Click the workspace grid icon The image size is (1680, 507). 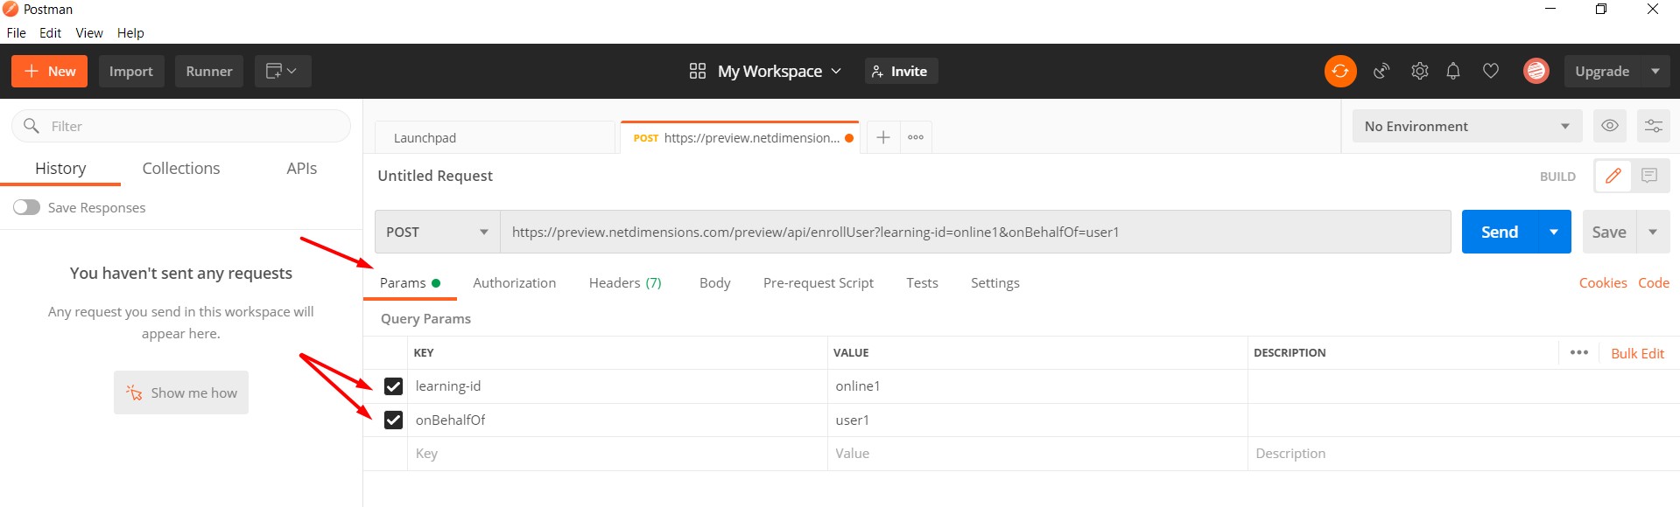(x=698, y=71)
